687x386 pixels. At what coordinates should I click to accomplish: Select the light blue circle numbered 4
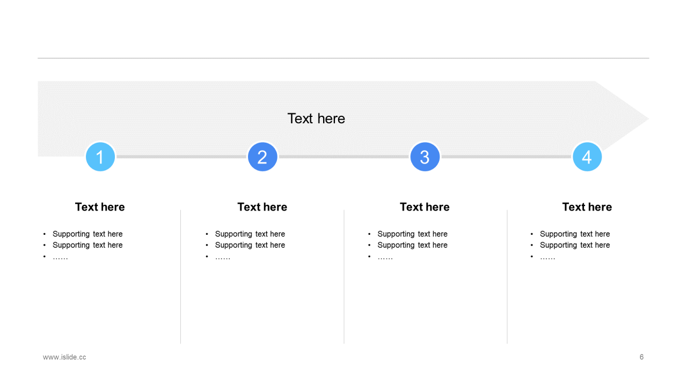click(x=587, y=157)
